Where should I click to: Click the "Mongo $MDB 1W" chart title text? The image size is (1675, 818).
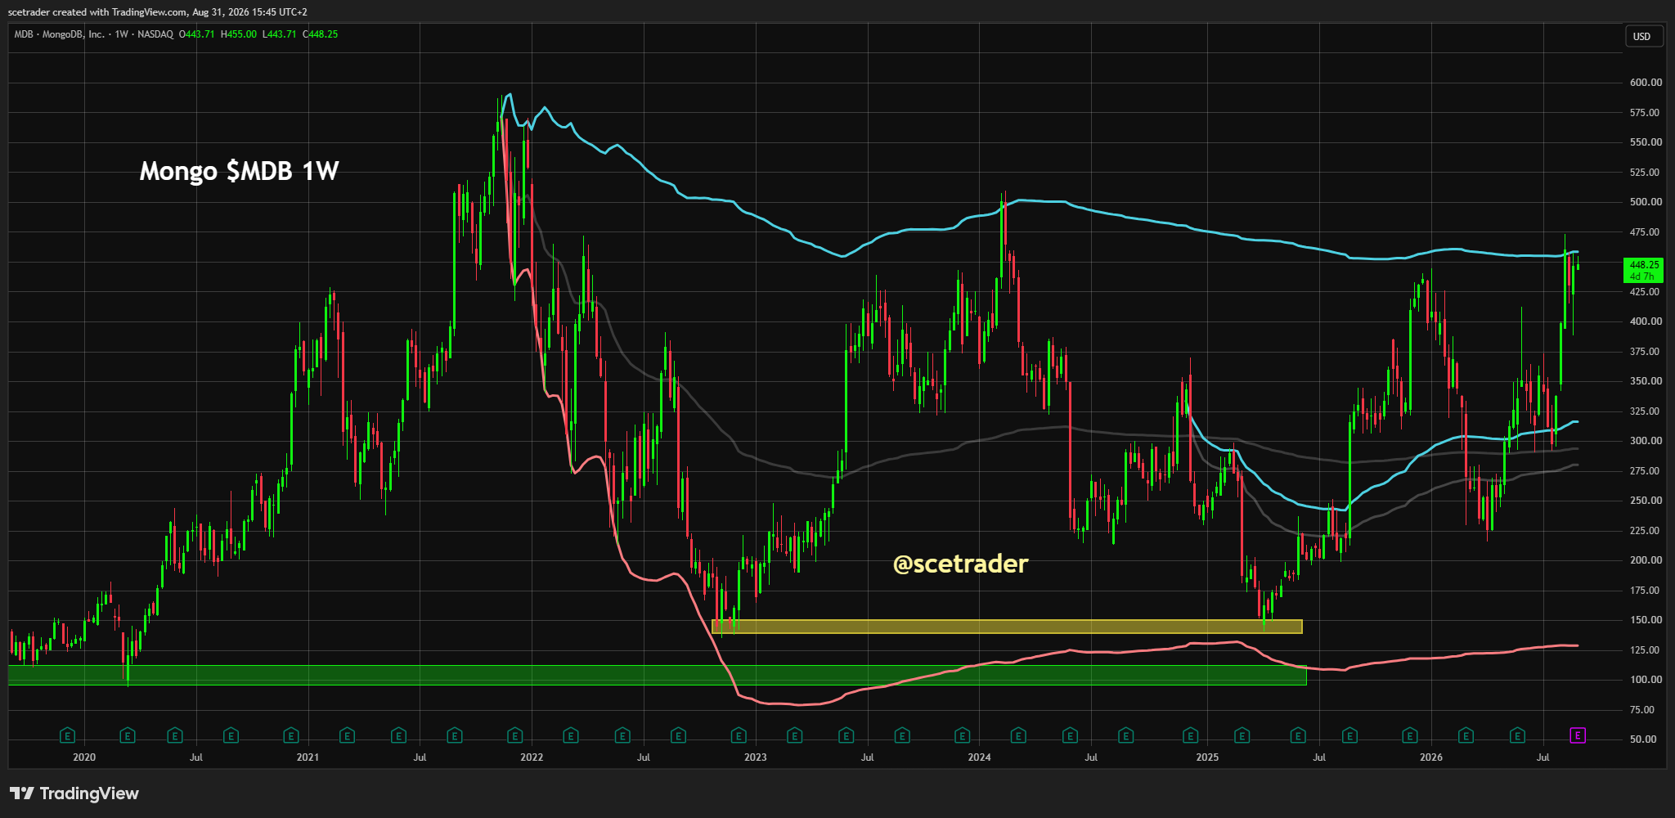(x=239, y=171)
